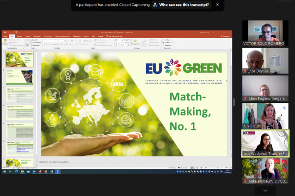Select slide 3 thumbnail in slide panel
The height and width of the screenshot is (196, 295).
pyautogui.click(x=20, y=95)
